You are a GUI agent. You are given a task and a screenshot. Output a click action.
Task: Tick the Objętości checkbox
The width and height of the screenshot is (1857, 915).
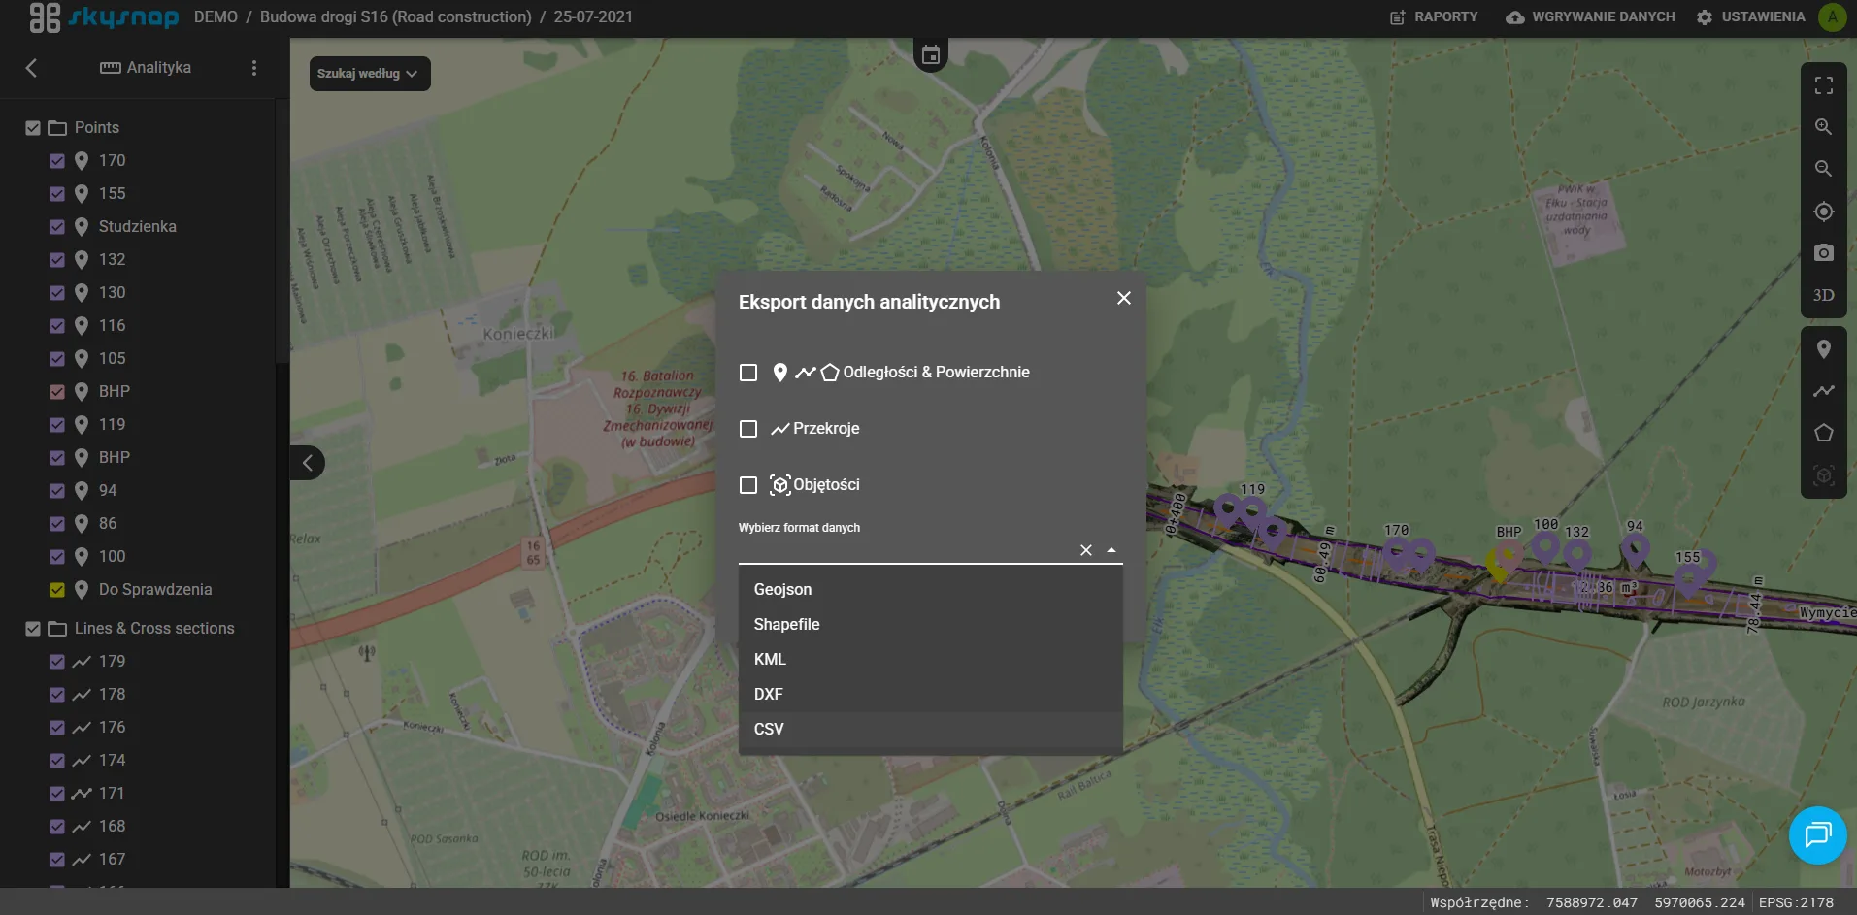[748, 485]
